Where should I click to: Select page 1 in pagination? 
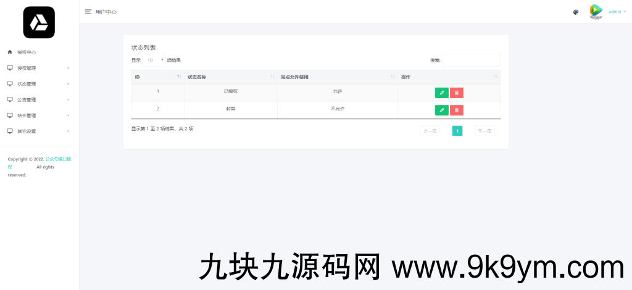point(457,131)
